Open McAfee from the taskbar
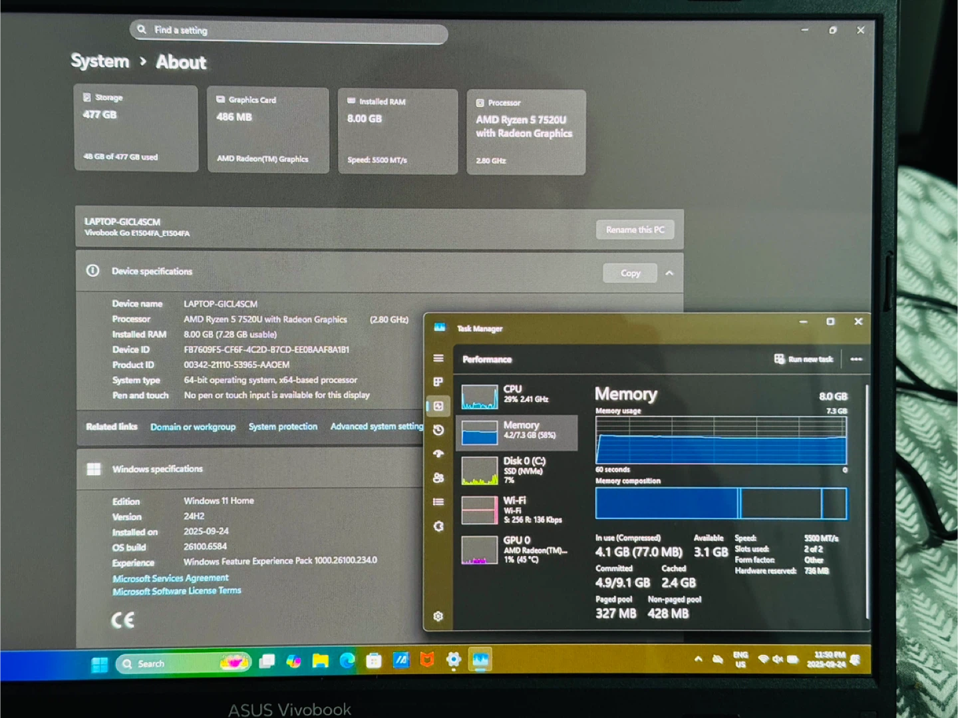This screenshot has width=958, height=718. tap(427, 659)
